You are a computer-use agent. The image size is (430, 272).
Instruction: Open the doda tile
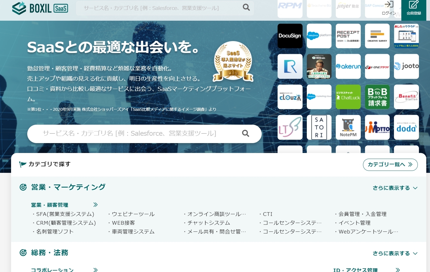[406, 127]
